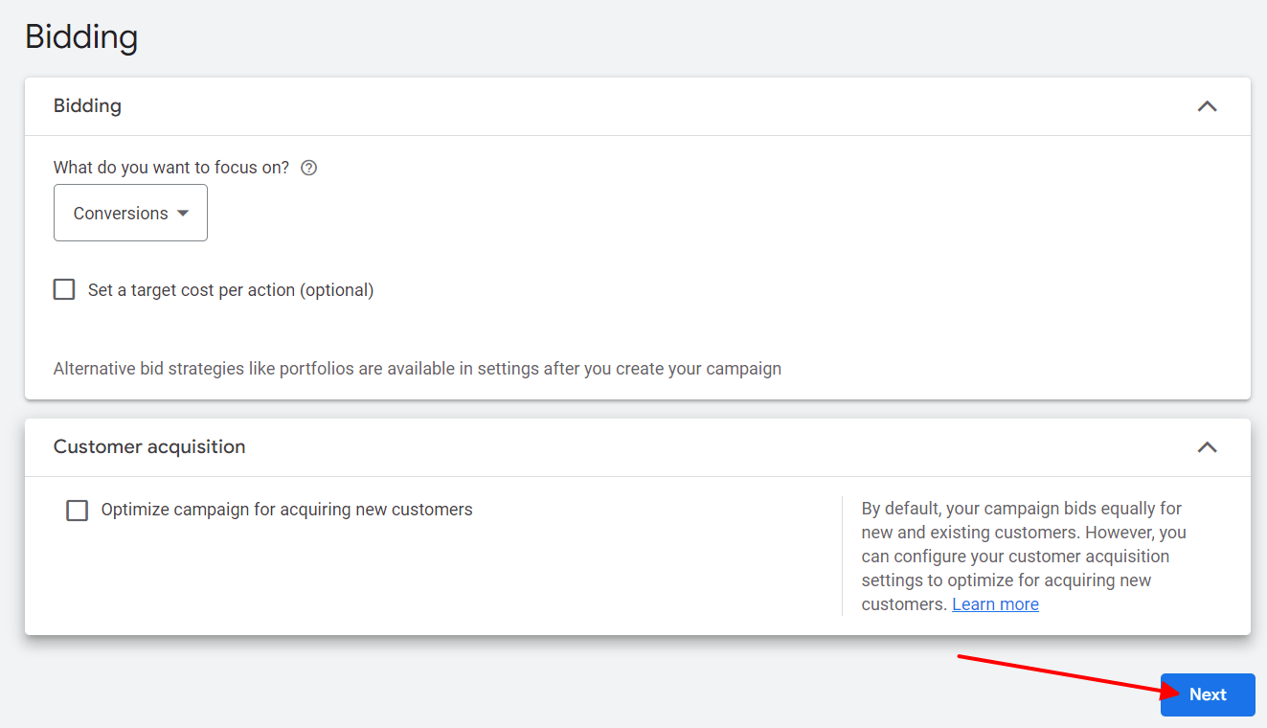The image size is (1267, 728).
Task: Click the upward chevron on the Bidding panel
Action: pyautogui.click(x=1208, y=106)
